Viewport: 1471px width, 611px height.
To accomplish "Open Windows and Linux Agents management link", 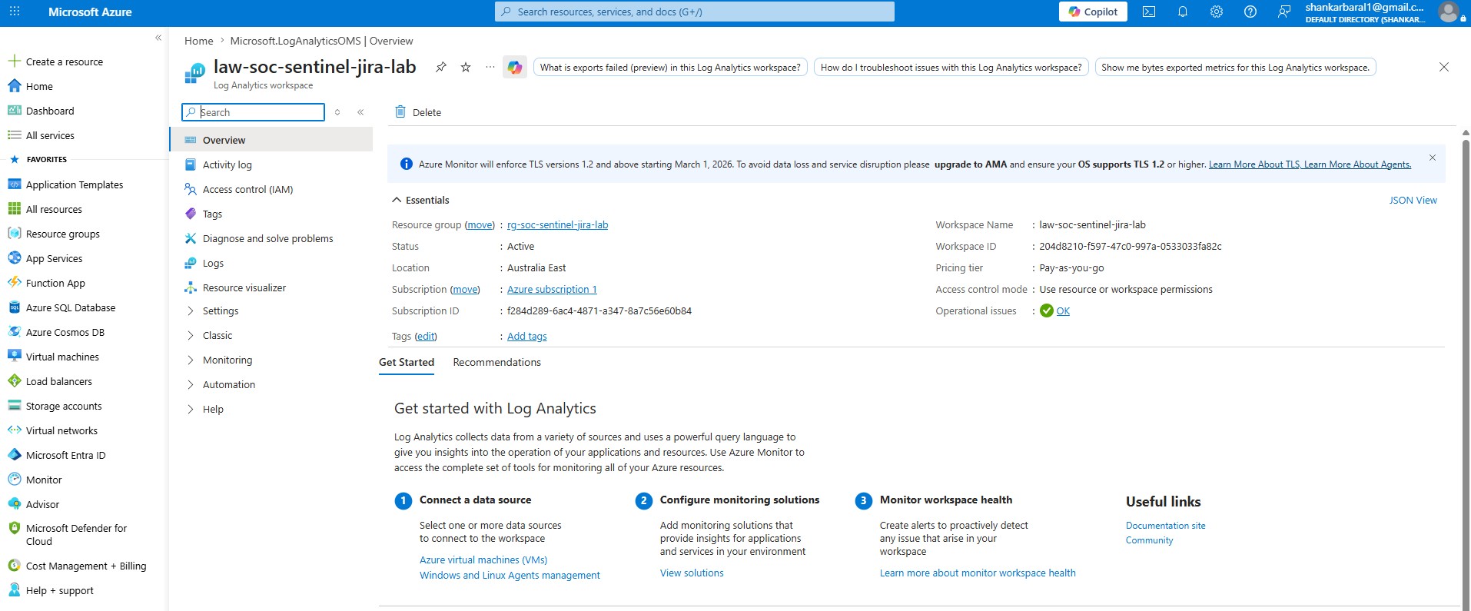I will pos(510,575).
